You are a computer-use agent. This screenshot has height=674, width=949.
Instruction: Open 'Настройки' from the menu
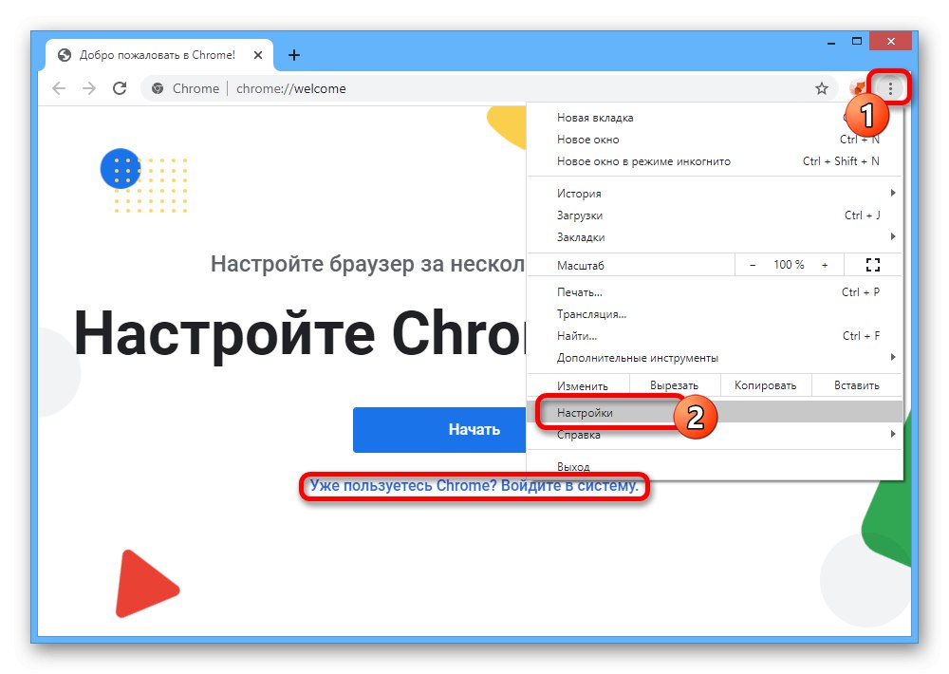(x=715, y=412)
